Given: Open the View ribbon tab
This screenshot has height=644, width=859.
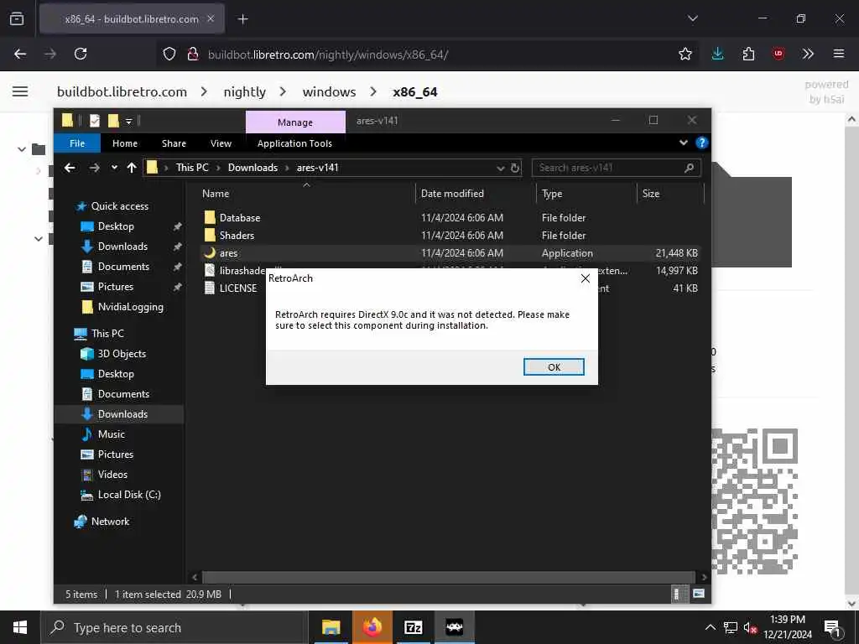Looking at the screenshot, I should click(x=221, y=143).
